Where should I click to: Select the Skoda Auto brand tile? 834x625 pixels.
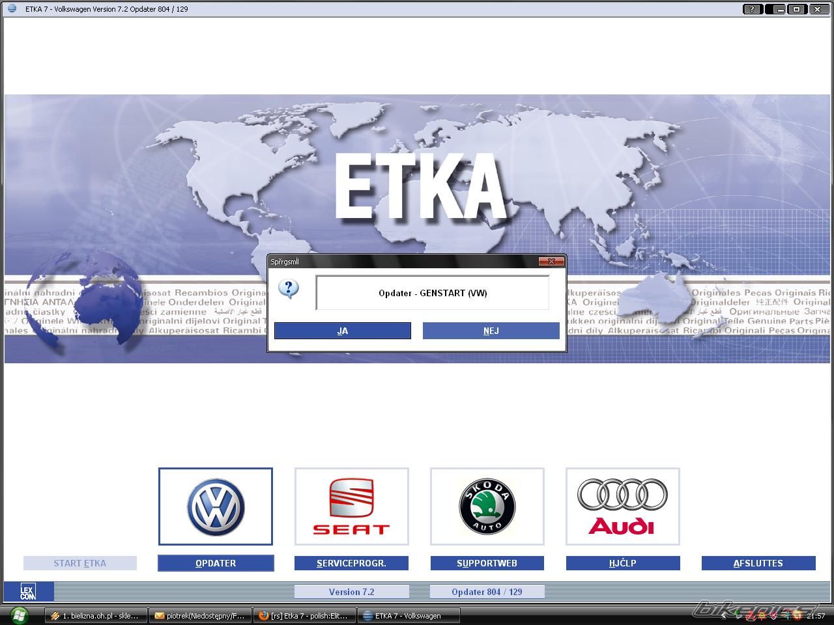coord(487,507)
